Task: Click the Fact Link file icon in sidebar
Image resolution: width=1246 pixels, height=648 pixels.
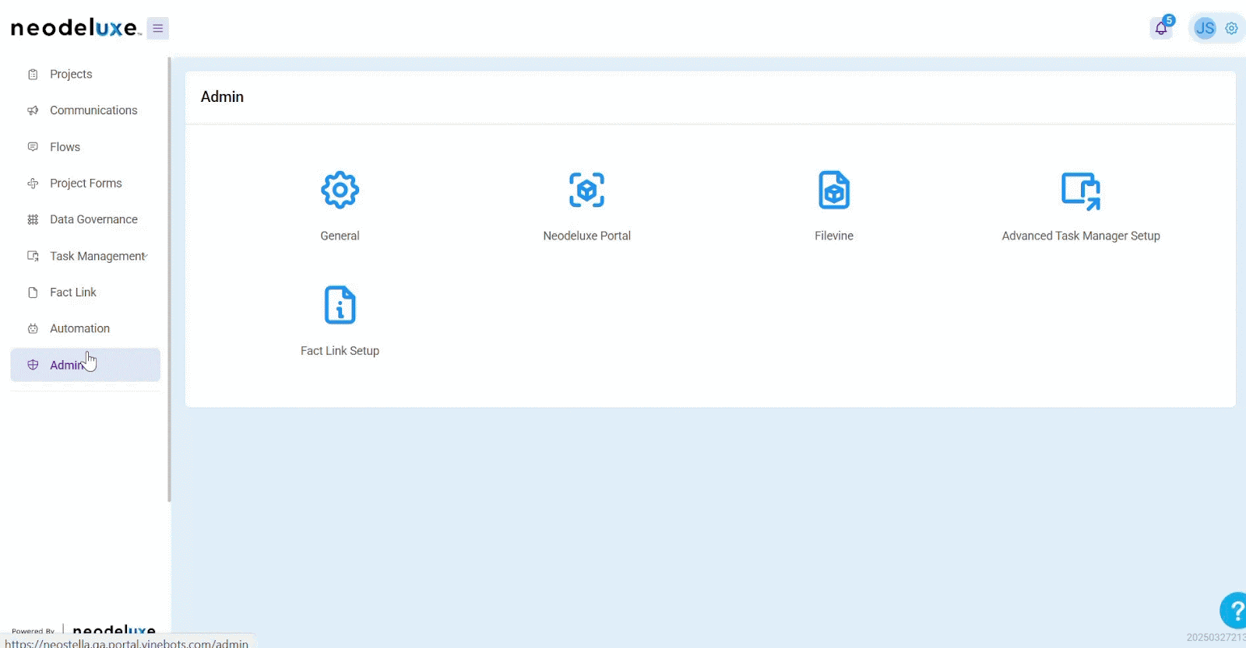Action: coord(33,292)
